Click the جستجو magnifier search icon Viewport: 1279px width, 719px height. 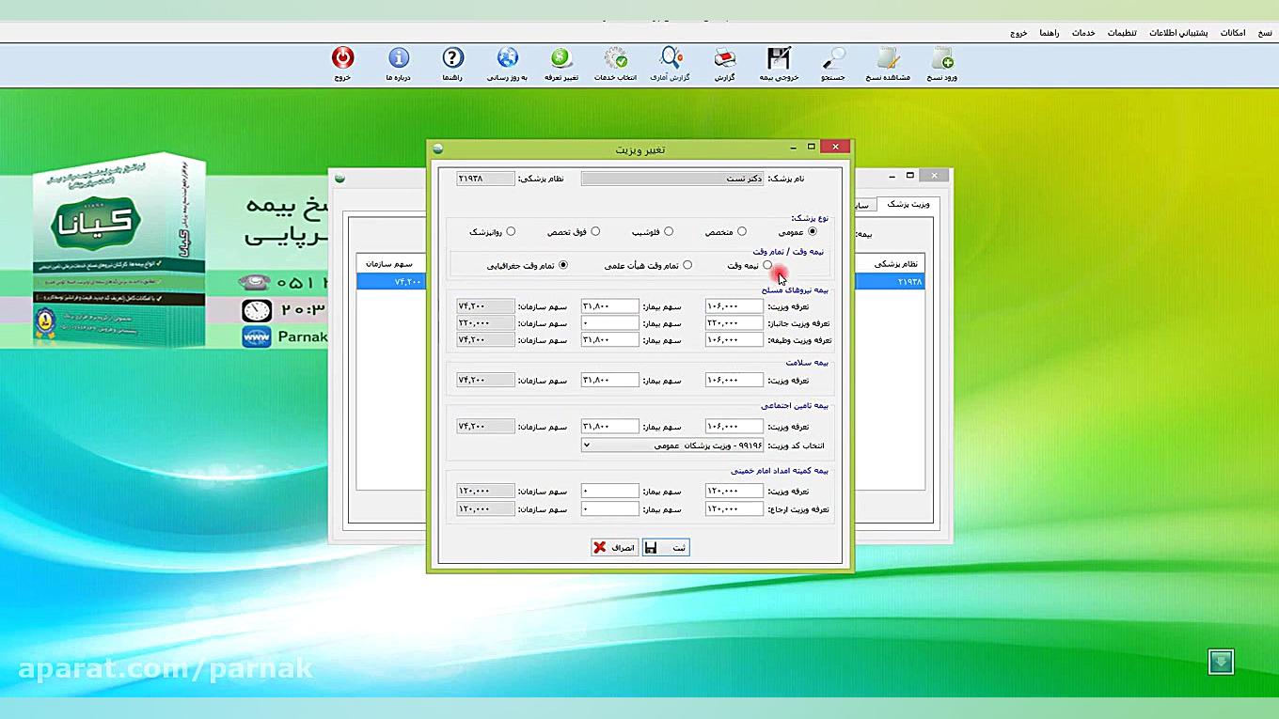(x=833, y=61)
